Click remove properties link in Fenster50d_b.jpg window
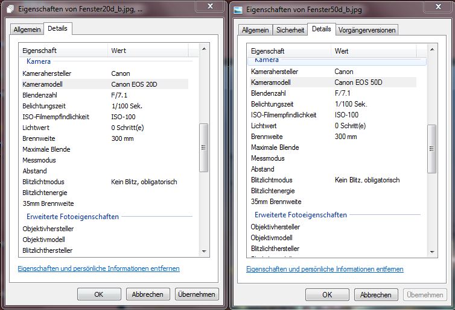455x310 pixels. pos(325,269)
